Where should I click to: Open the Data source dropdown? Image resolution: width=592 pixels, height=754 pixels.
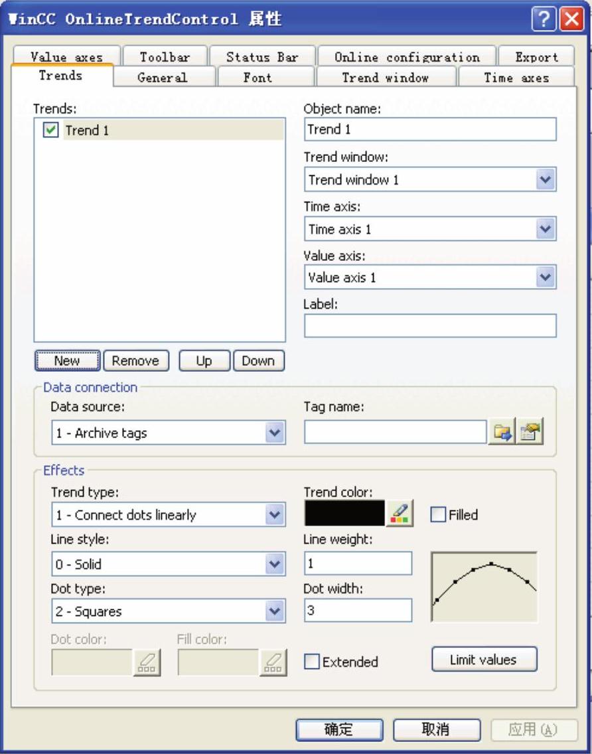tap(274, 432)
